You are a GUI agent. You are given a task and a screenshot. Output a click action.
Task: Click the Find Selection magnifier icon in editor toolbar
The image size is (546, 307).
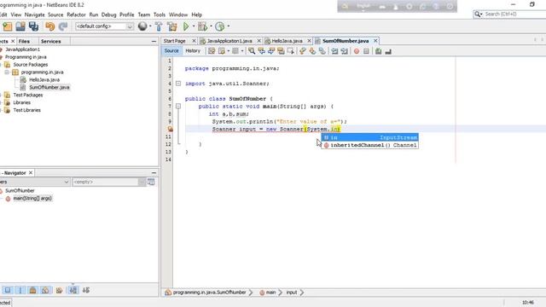[x=252, y=51]
